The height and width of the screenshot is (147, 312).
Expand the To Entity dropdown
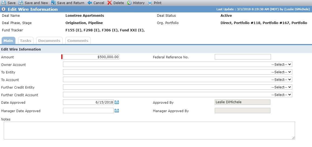(177, 72)
